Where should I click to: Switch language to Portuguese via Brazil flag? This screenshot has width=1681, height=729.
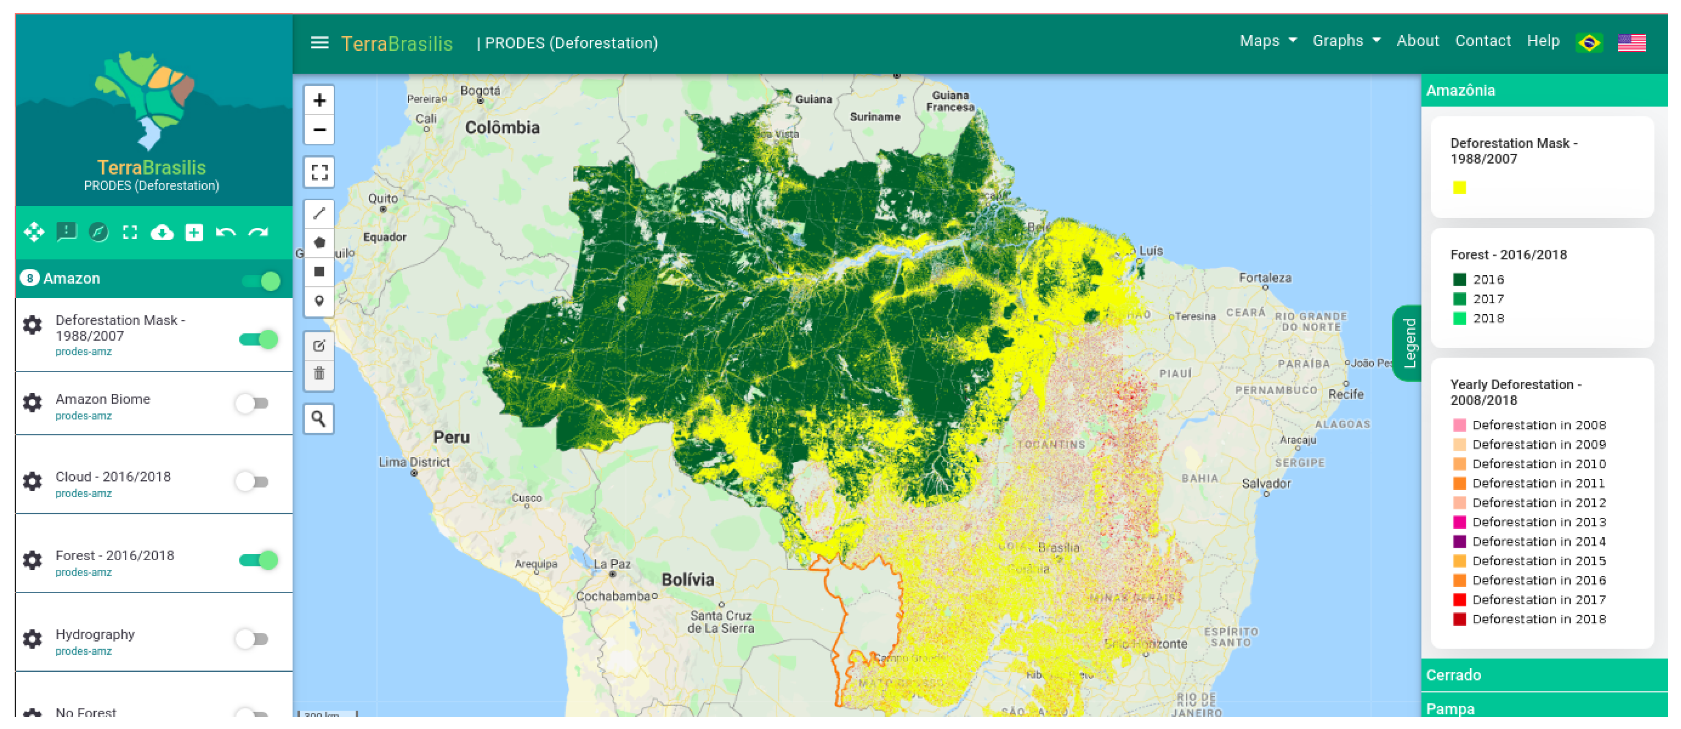tap(1589, 43)
